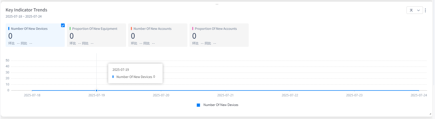Select the Proportion Of New Accounts indicator card
Viewport: 435px width, 119px height.
(219, 35)
